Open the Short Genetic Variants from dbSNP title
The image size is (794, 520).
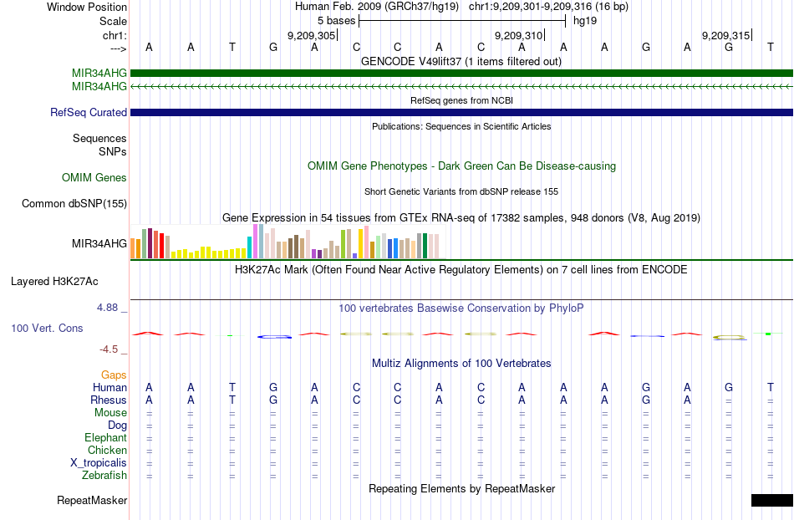point(461,192)
